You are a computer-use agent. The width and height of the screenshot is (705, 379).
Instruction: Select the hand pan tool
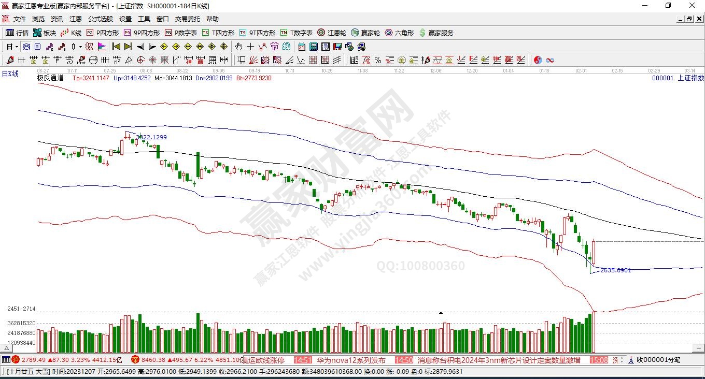tap(238, 47)
